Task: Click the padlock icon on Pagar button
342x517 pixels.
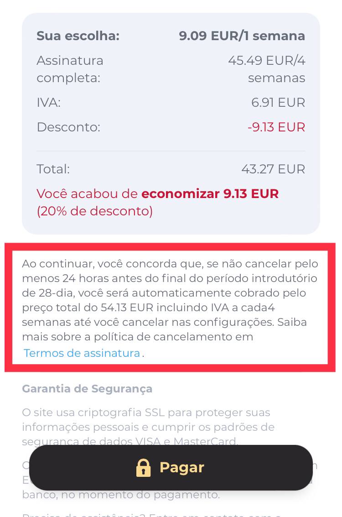Action: (x=143, y=467)
